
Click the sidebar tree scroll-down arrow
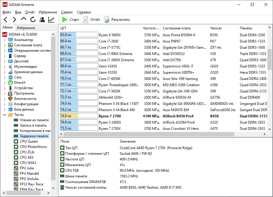[53, 188]
